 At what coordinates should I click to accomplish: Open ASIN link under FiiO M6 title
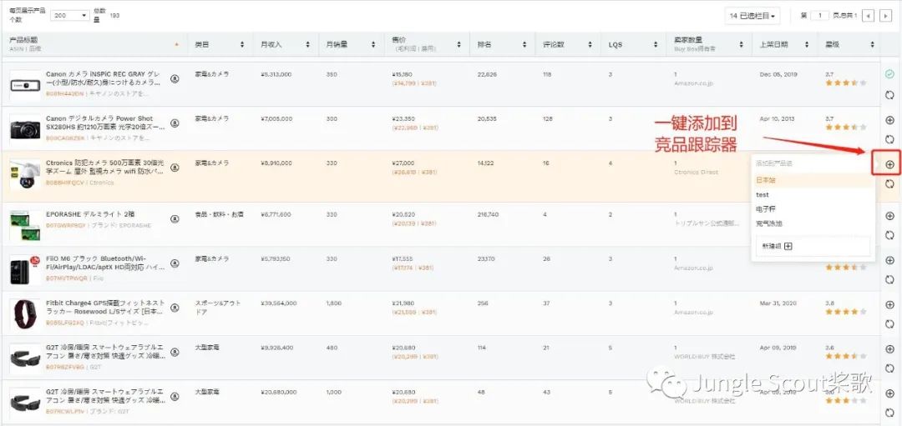point(66,278)
